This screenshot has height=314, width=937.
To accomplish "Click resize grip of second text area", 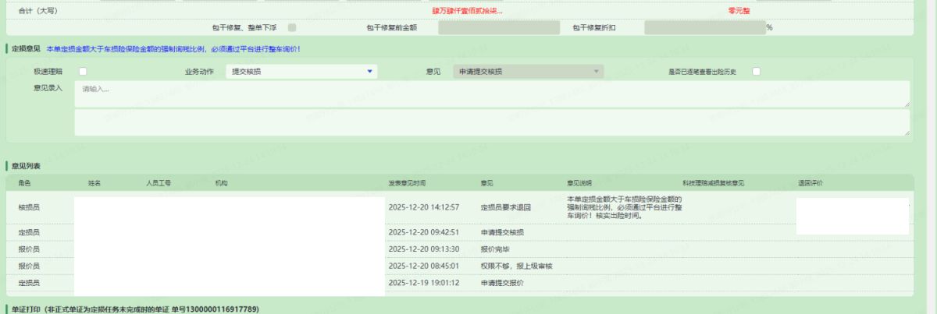I will coord(906,133).
